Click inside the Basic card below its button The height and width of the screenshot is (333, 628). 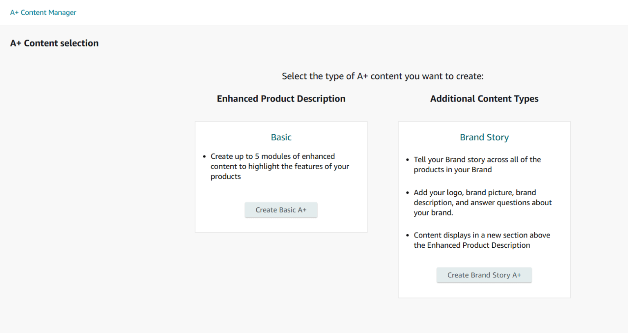pos(281,224)
